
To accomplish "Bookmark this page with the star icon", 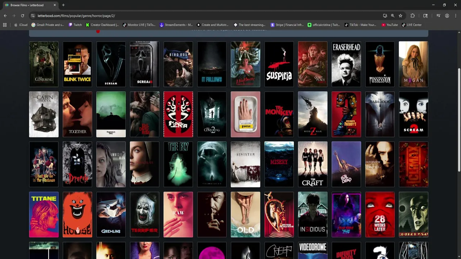I will 400,16.
